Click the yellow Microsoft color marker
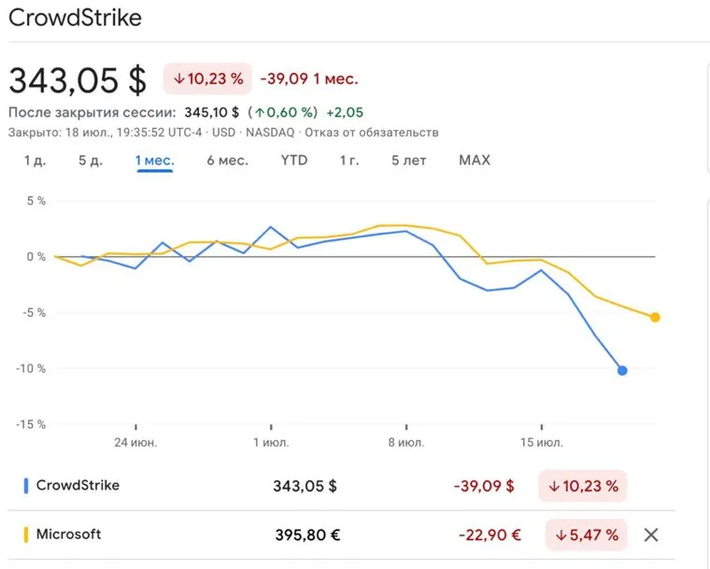This screenshot has height=569, width=710. pos(25,535)
